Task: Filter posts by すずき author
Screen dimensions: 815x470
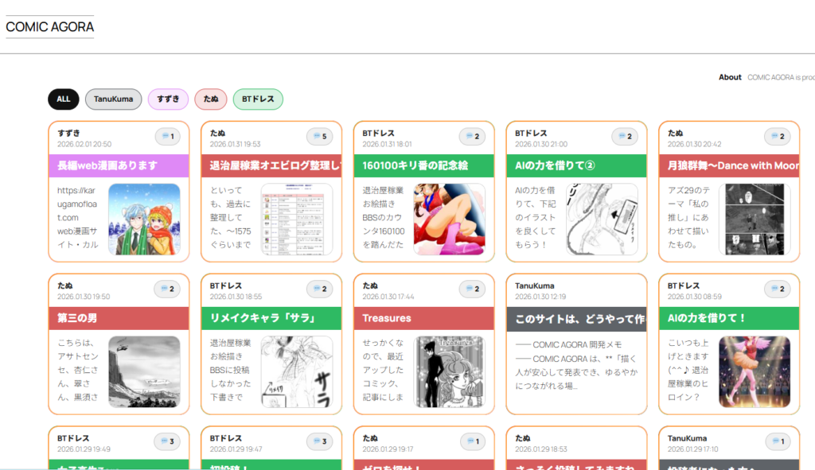Action: pyautogui.click(x=168, y=99)
